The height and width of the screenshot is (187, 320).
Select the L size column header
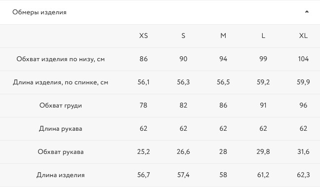pos(263,36)
